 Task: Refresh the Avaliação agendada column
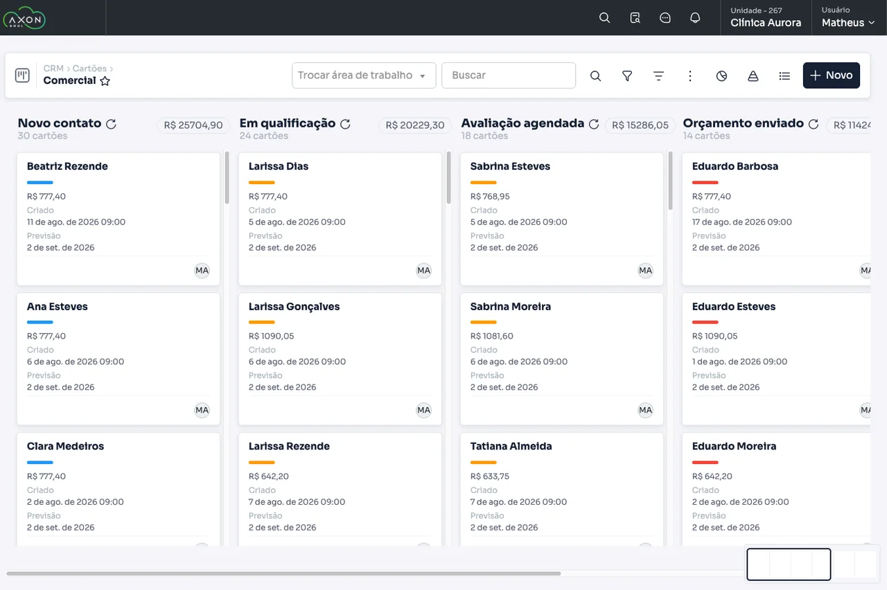[594, 124]
